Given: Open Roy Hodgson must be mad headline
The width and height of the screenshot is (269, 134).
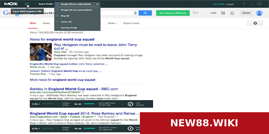Looking at the screenshot, I should (x=95, y=47).
